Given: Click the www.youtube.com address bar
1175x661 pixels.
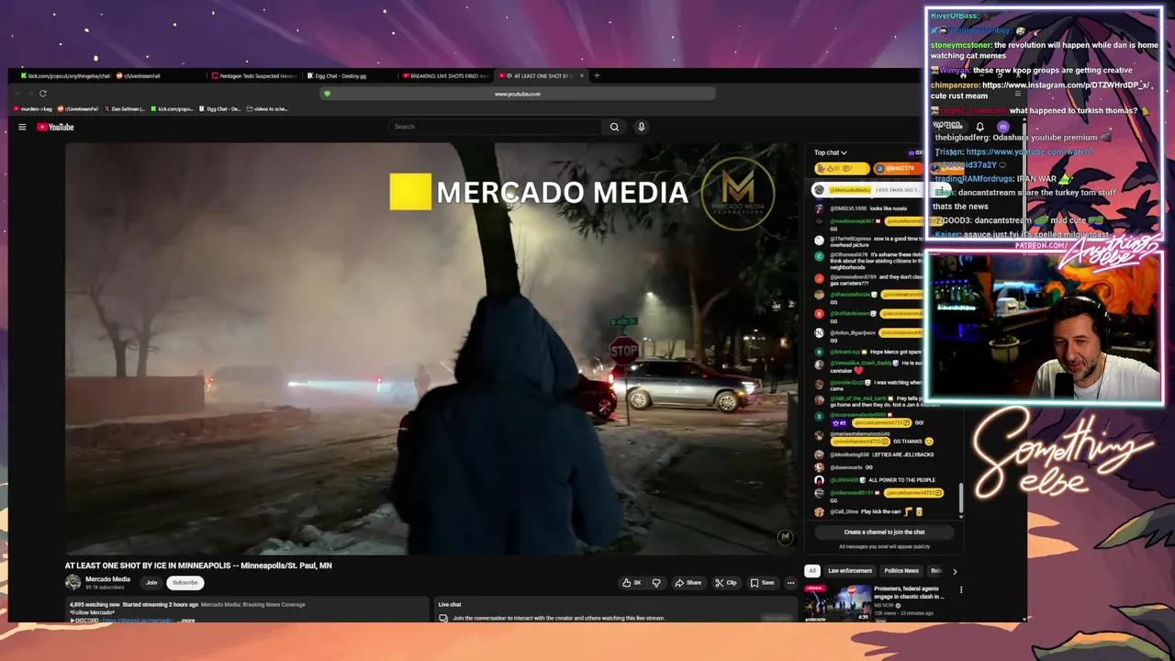Looking at the screenshot, I should tap(517, 94).
